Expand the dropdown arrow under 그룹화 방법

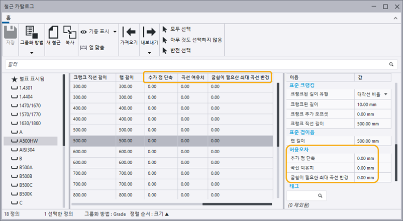coord(31,53)
